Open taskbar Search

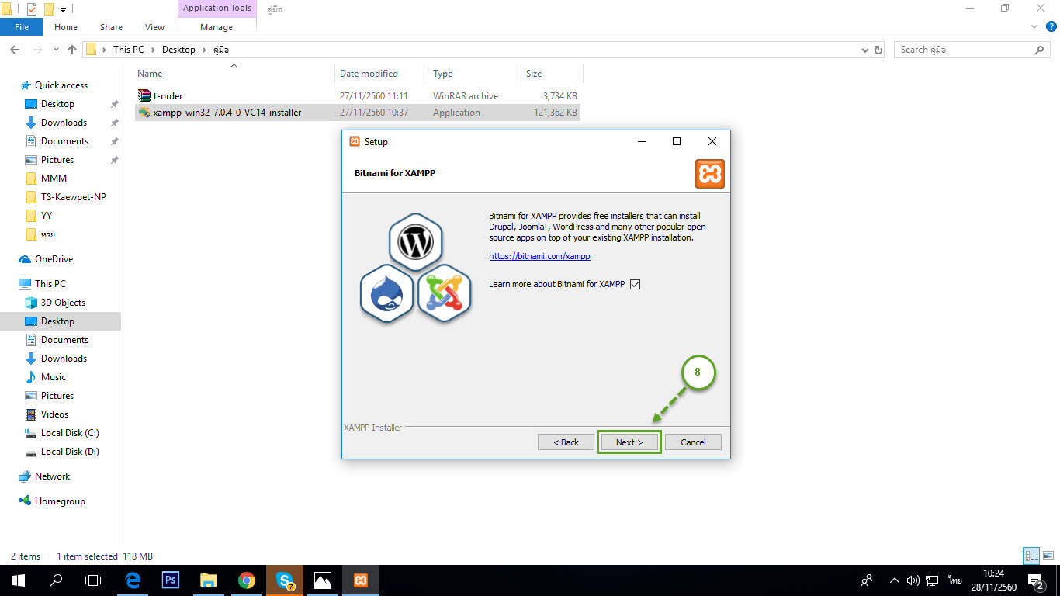(x=56, y=580)
